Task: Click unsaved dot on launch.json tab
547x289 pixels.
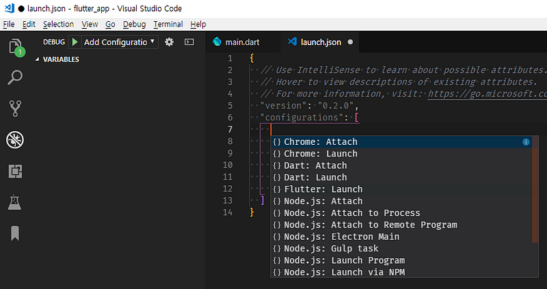Action: [350, 42]
